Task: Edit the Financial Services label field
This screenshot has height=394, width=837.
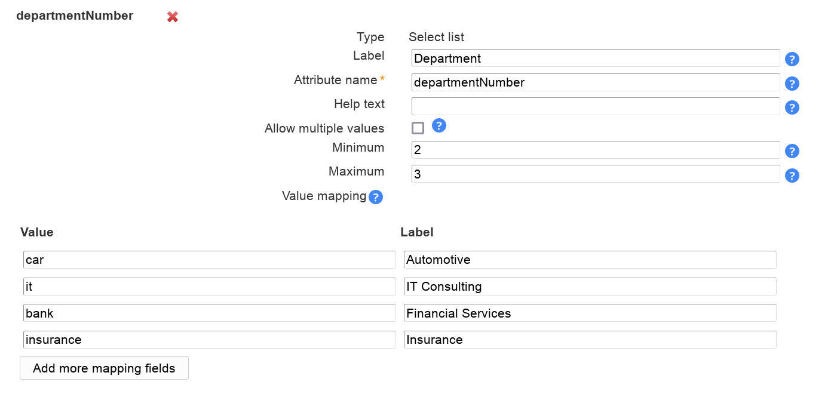Action: tap(590, 313)
